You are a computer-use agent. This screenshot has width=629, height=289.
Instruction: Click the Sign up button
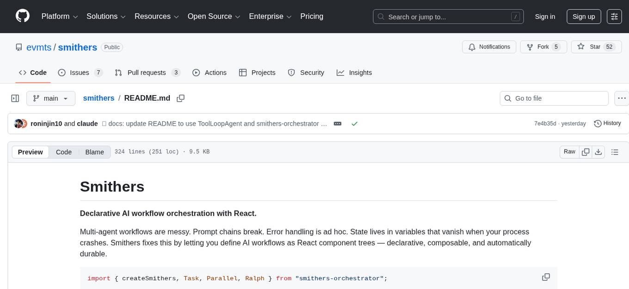[x=583, y=17]
